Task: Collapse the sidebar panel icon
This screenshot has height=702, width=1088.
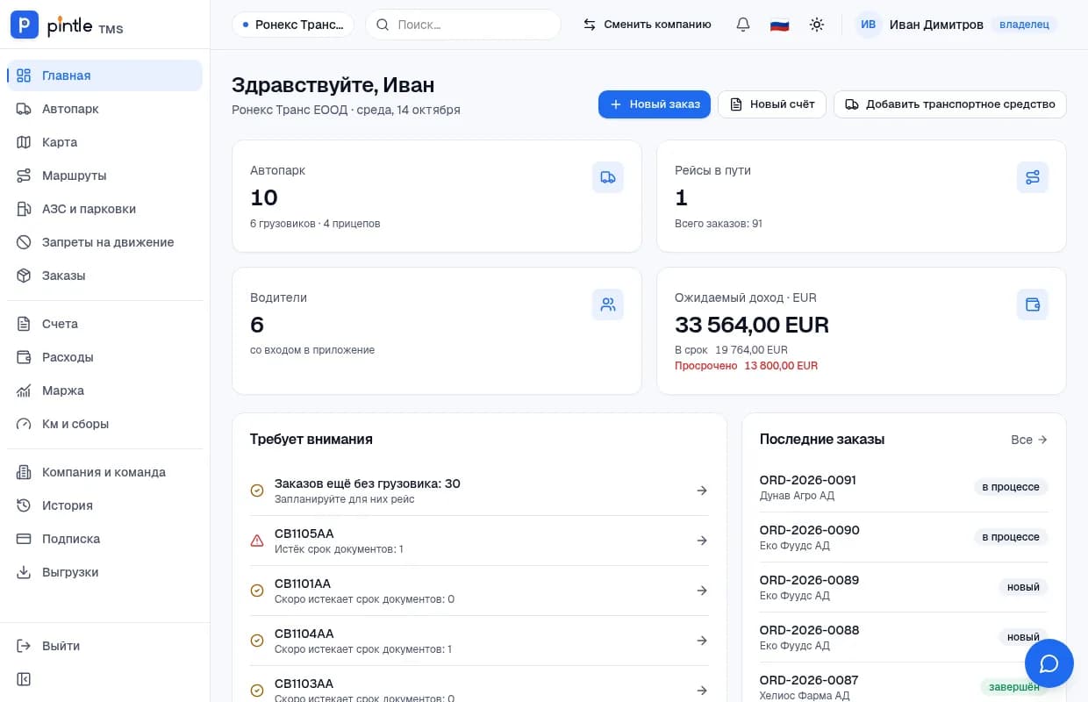Action: click(x=25, y=679)
